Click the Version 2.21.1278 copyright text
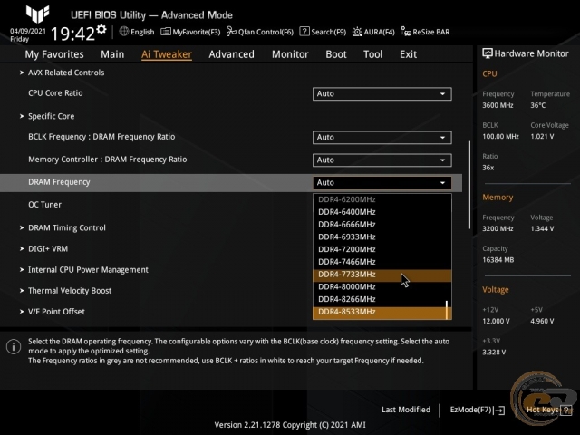The image size is (580, 435). tap(290, 425)
